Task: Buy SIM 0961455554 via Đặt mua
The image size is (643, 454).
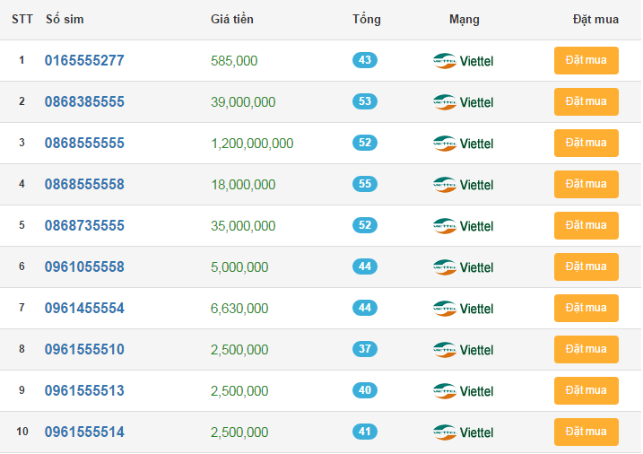Action: point(586,309)
